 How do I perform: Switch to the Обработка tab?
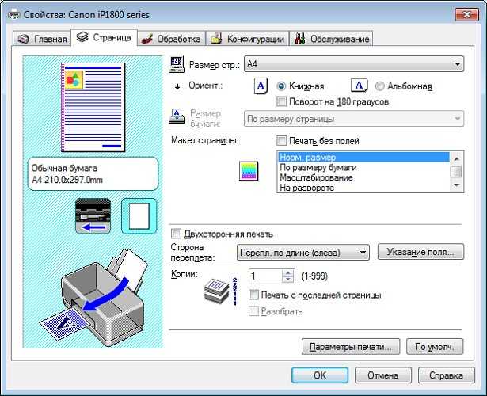tap(171, 39)
